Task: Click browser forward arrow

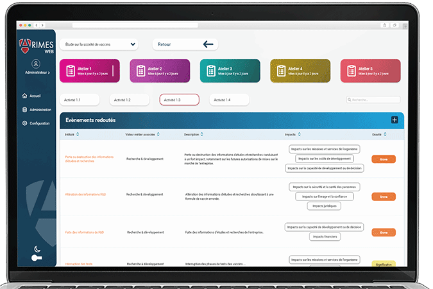Action: coord(42,25)
